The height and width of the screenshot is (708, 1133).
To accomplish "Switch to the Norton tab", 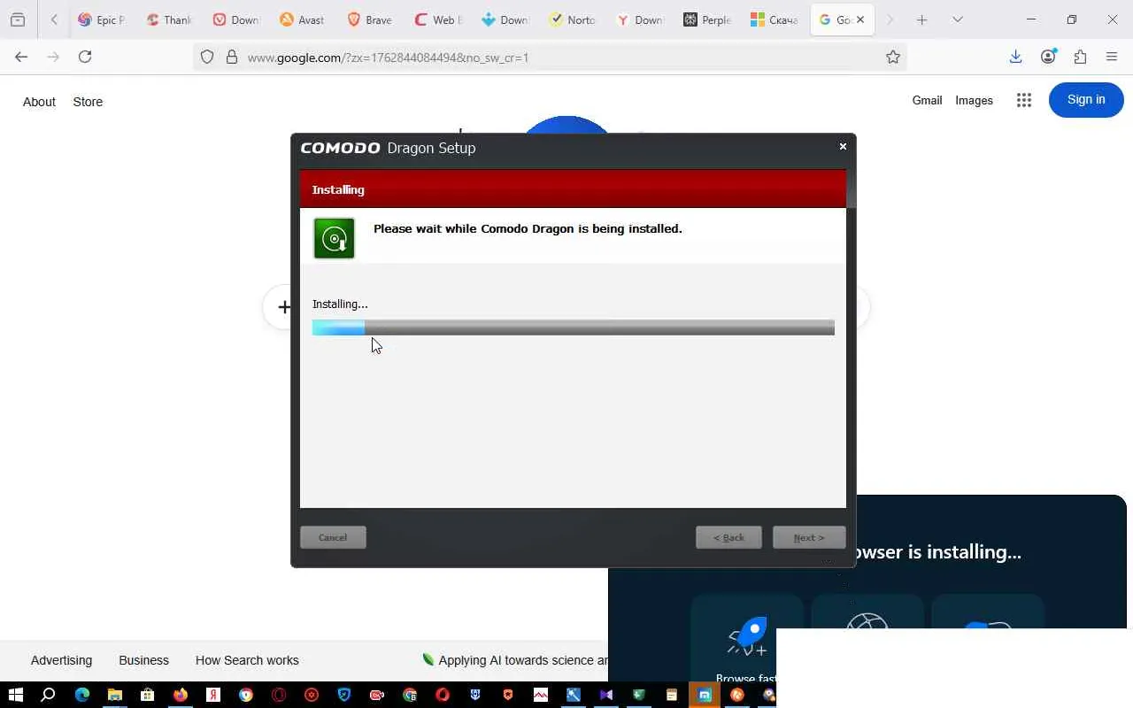I will [571, 19].
